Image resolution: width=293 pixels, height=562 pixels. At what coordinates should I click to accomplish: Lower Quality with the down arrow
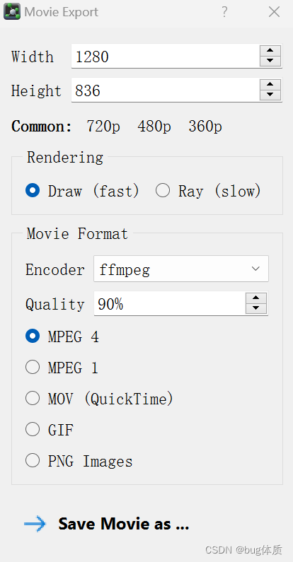coord(256,308)
